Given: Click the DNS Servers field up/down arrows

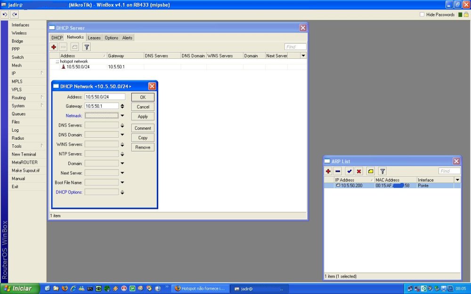Looking at the screenshot, I should click(x=122, y=125).
